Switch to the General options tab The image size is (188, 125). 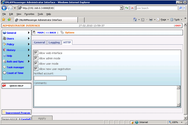click(x=39, y=42)
